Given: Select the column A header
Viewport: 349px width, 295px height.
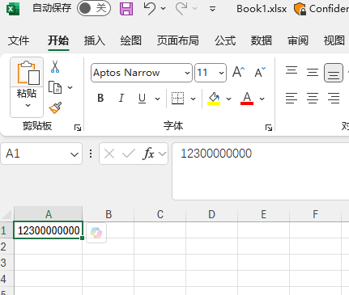Looking at the screenshot, I should point(49,214).
